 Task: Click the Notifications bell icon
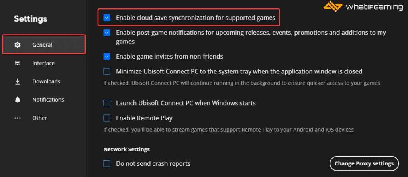(18, 100)
